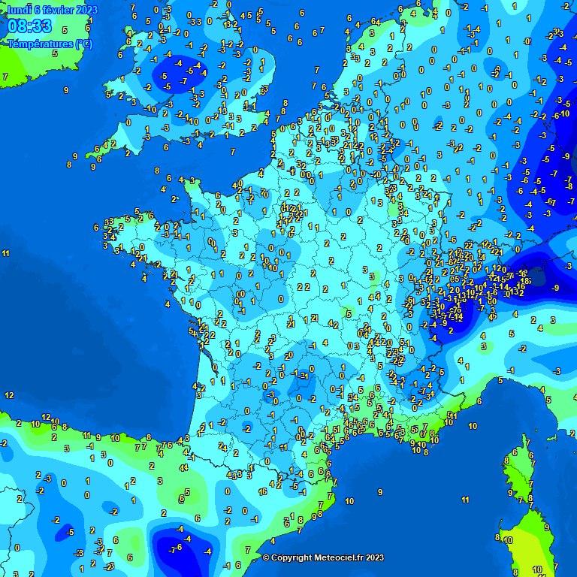577x577 pixels.
Task: Click the 11 reading at far-left Atlantic edge
Action: click(6, 253)
